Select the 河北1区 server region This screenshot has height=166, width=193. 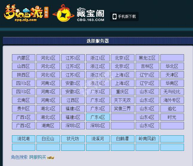point(48,58)
